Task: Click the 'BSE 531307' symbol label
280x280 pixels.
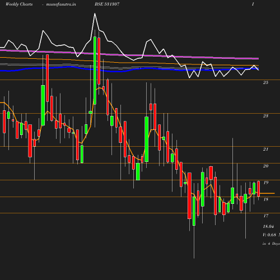Action: click(x=107, y=4)
